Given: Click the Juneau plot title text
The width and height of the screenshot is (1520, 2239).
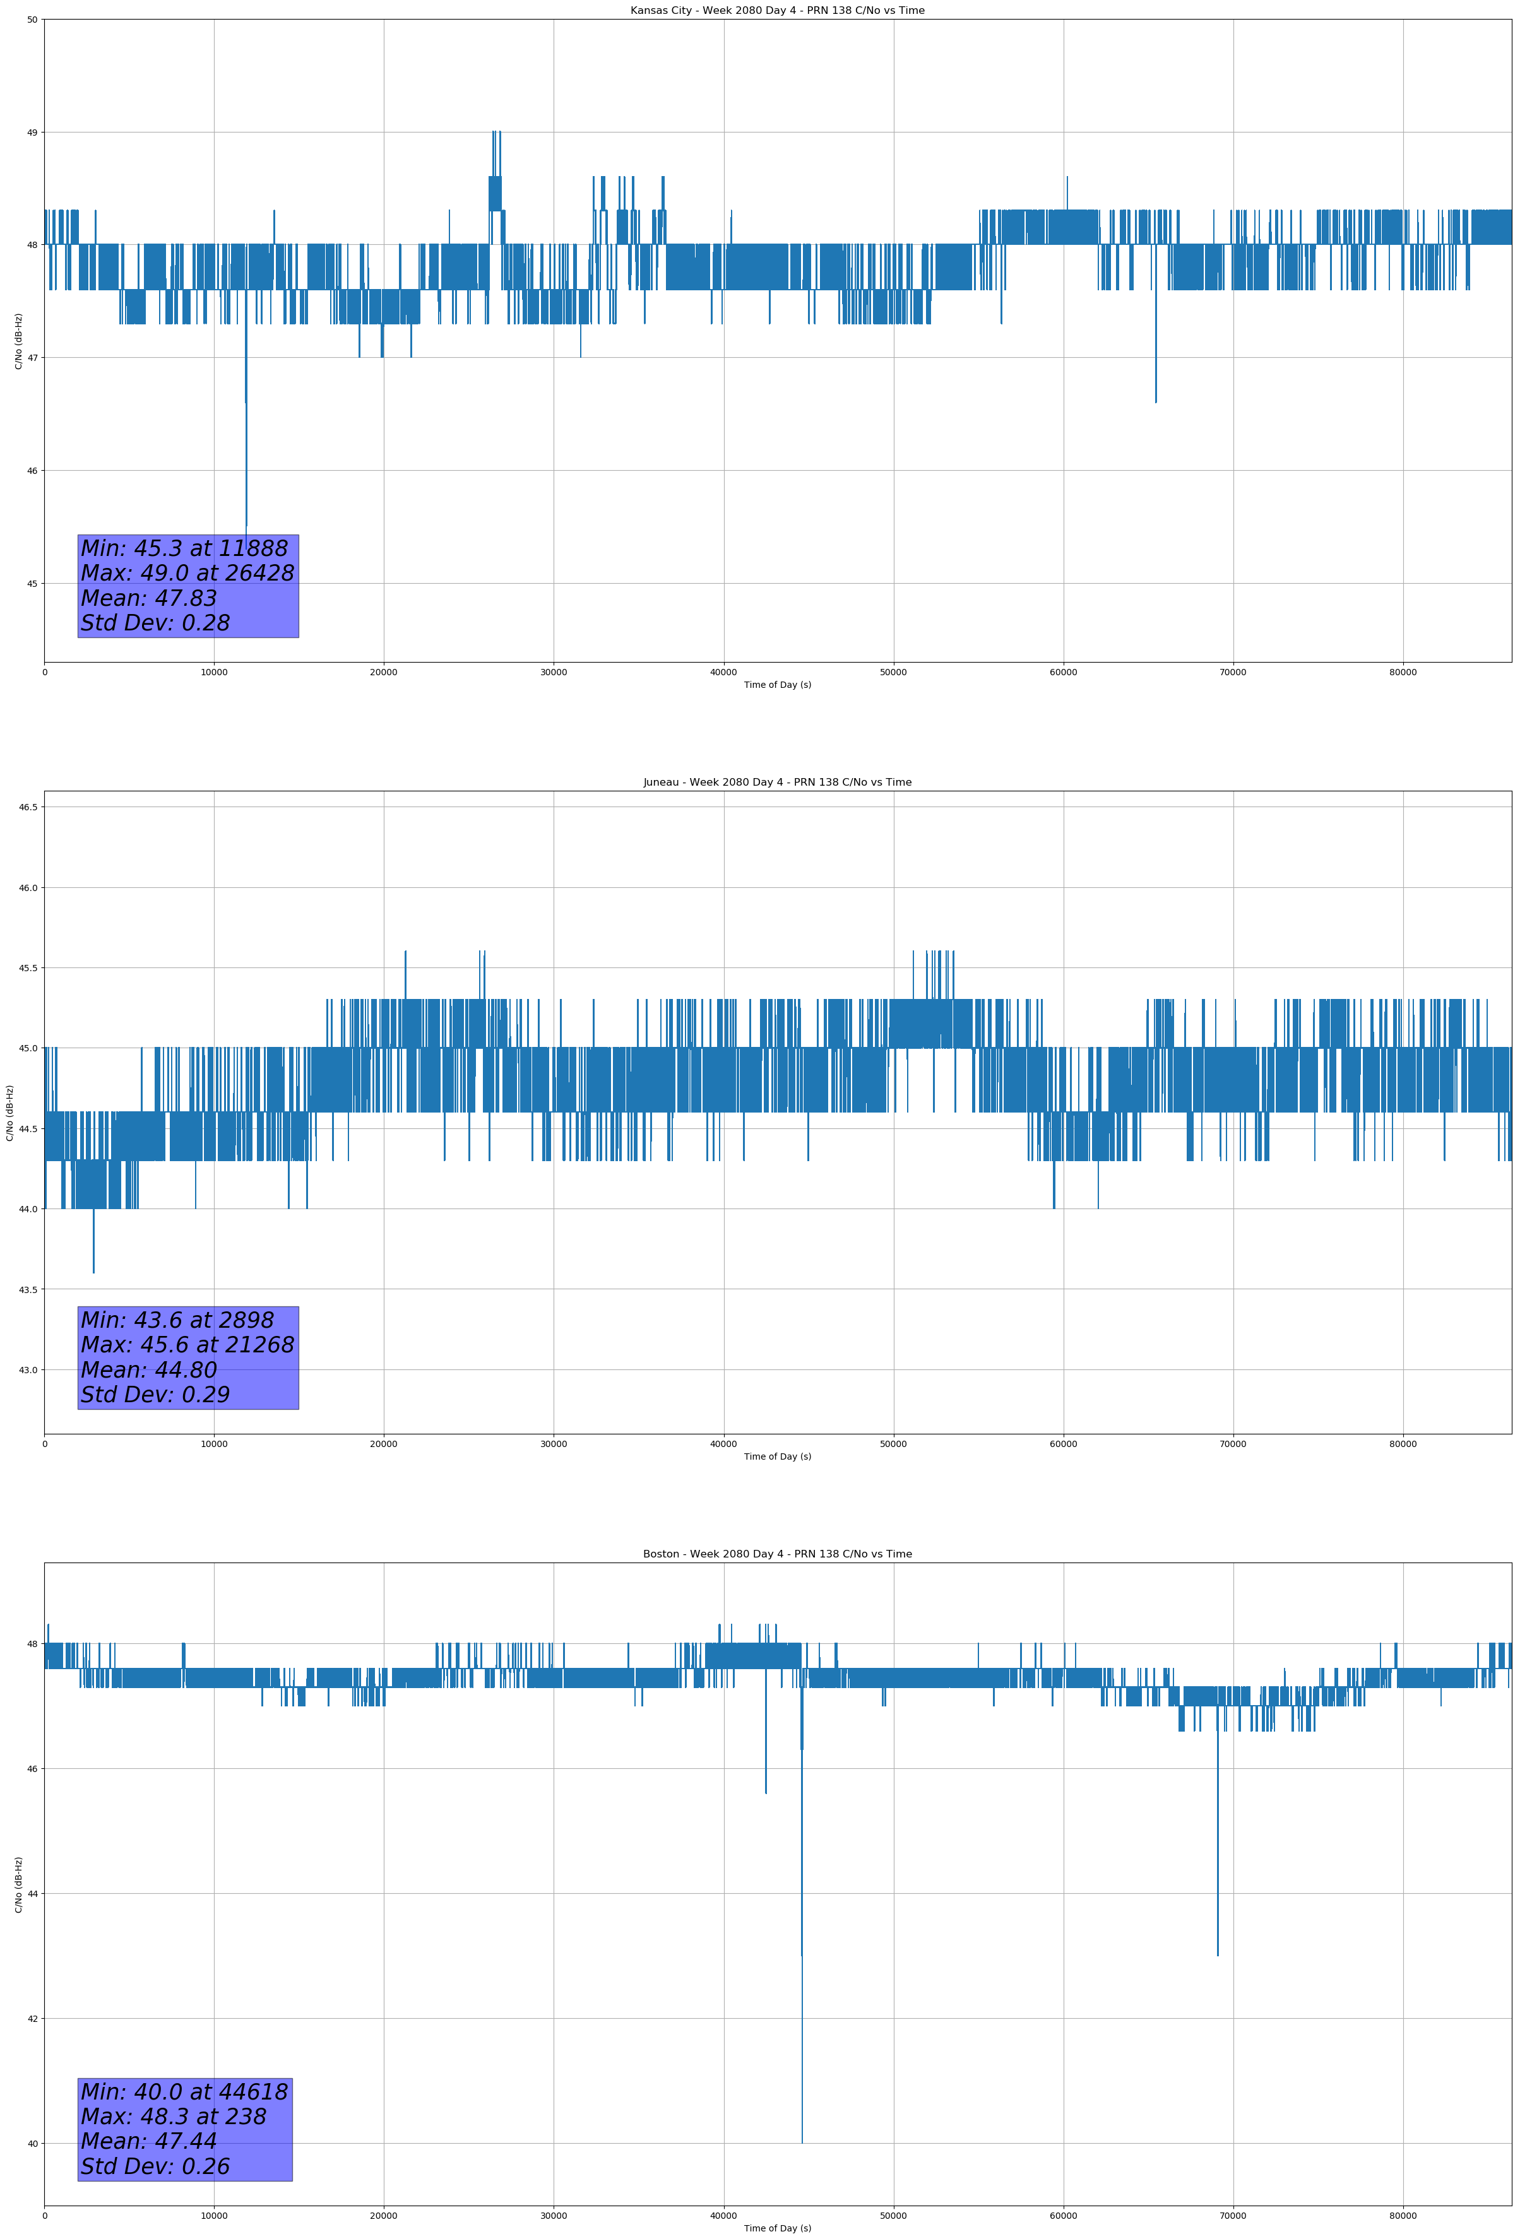Looking at the screenshot, I should pos(777,783).
